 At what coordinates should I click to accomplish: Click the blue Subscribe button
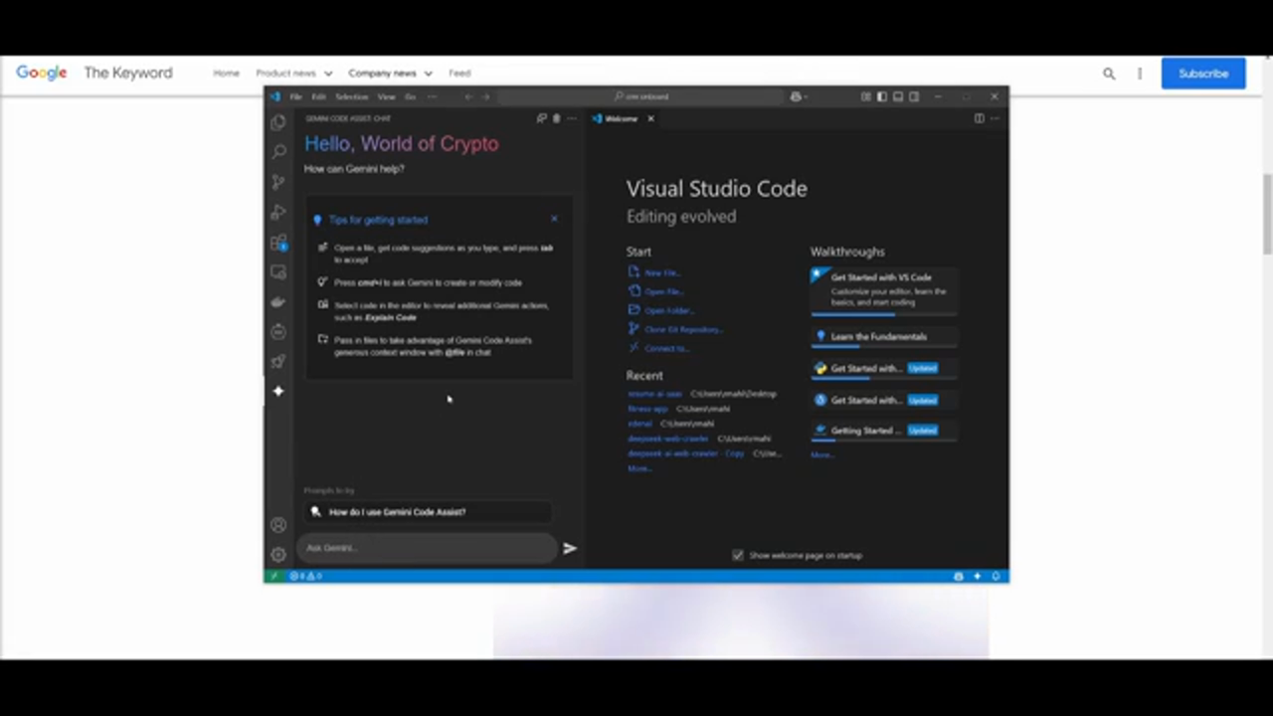pos(1203,74)
